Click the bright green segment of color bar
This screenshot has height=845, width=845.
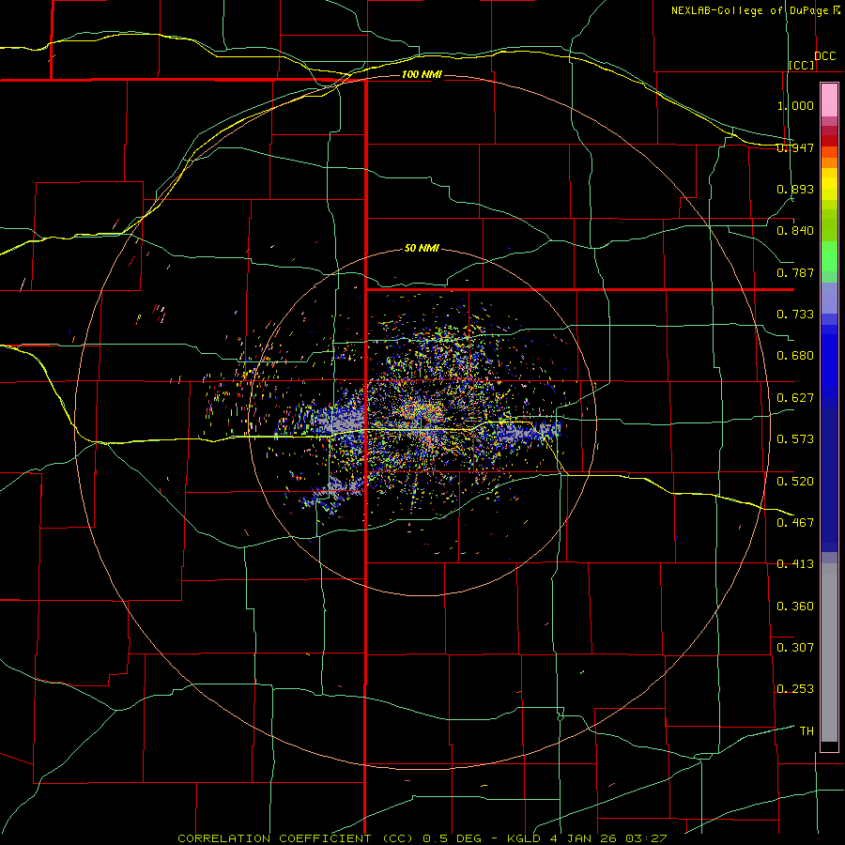pos(829,256)
